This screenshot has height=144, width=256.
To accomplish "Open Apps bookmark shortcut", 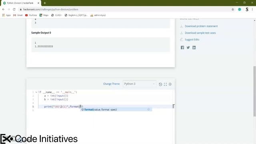I will (6, 15).
